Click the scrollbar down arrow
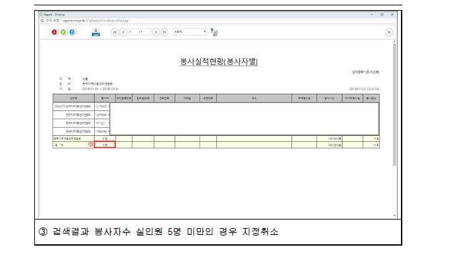The width and height of the screenshot is (452, 255). 394,216
